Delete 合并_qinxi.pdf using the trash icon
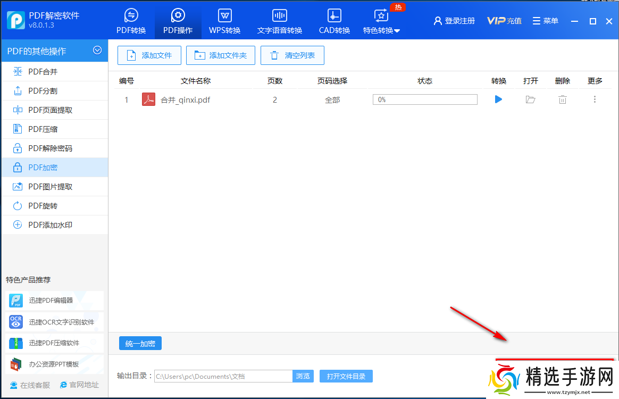 click(x=562, y=99)
